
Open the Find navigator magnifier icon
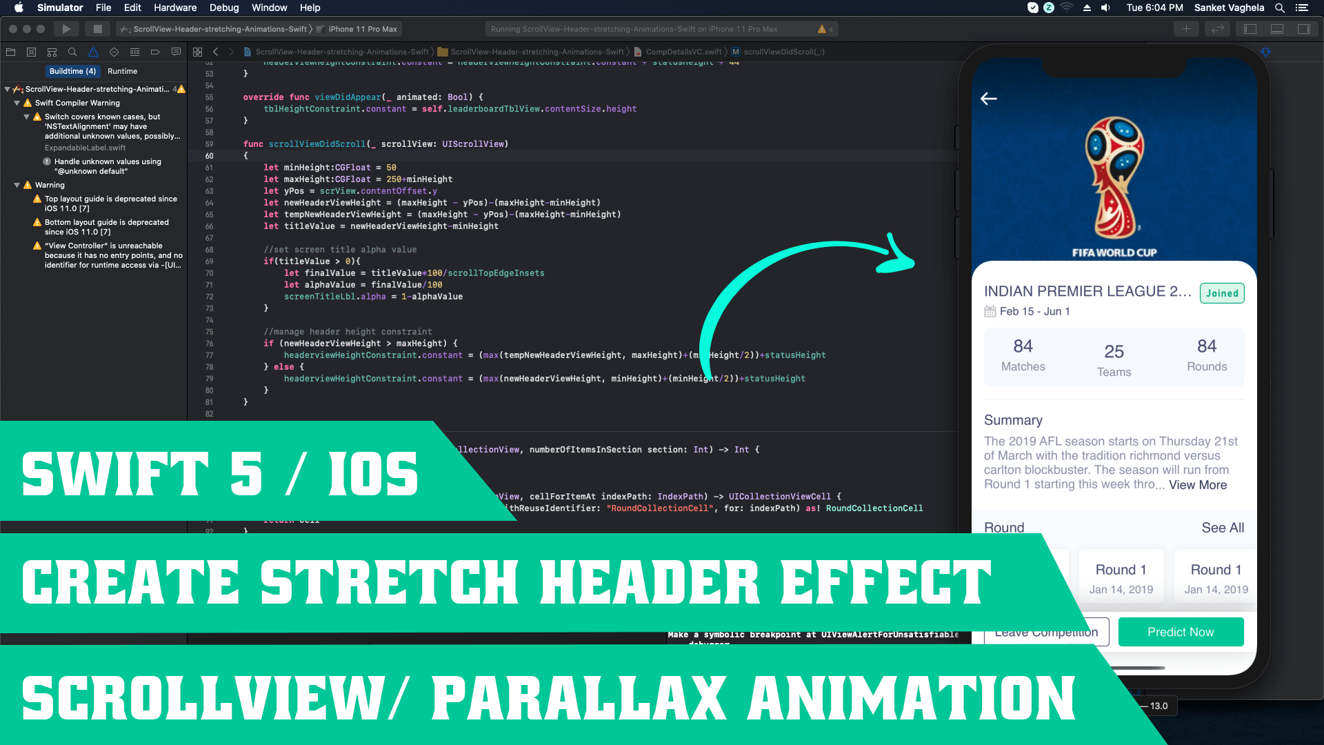(72, 52)
